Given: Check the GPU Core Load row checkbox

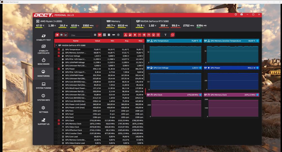Looking at the screenshot, I should pyautogui.click(x=59, y=137).
